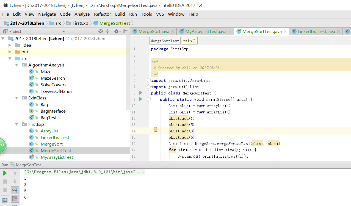
Task: Click the MergeSortTest editor breadcrumb above the code
Action: click(165, 41)
